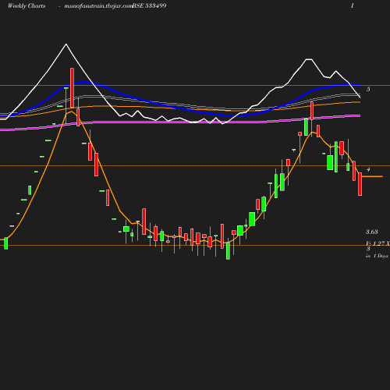Click the white line's highest peak
The image size is (390, 390).
point(66,44)
